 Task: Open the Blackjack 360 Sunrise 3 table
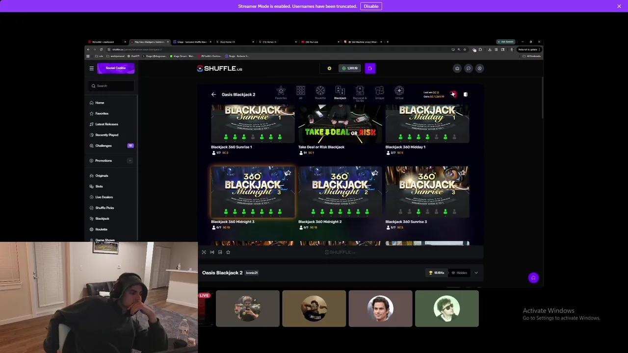[x=427, y=192]
